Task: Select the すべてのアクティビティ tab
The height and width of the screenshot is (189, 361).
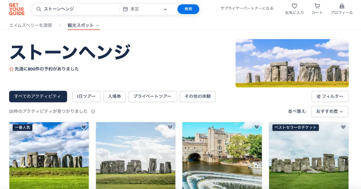Action: [38, 97]
